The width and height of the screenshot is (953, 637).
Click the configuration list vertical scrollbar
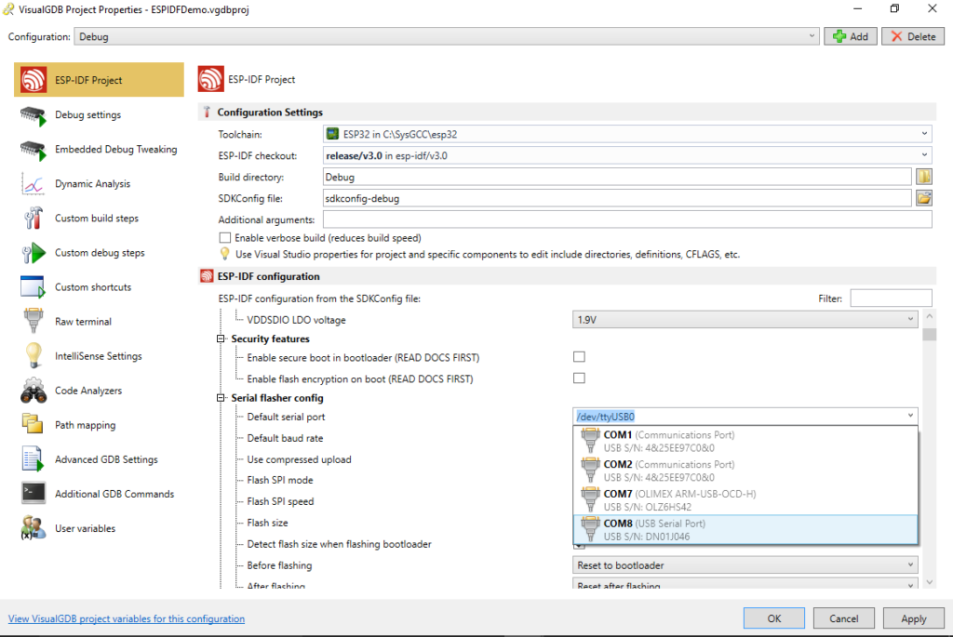[x=929, y=446]
